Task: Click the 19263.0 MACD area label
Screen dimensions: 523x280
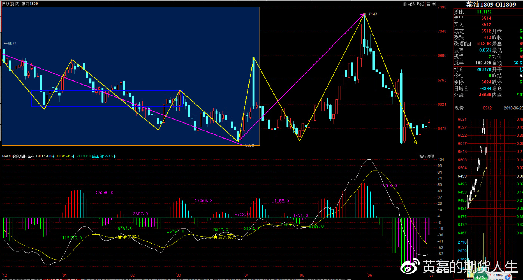Action: pos(204,200)
